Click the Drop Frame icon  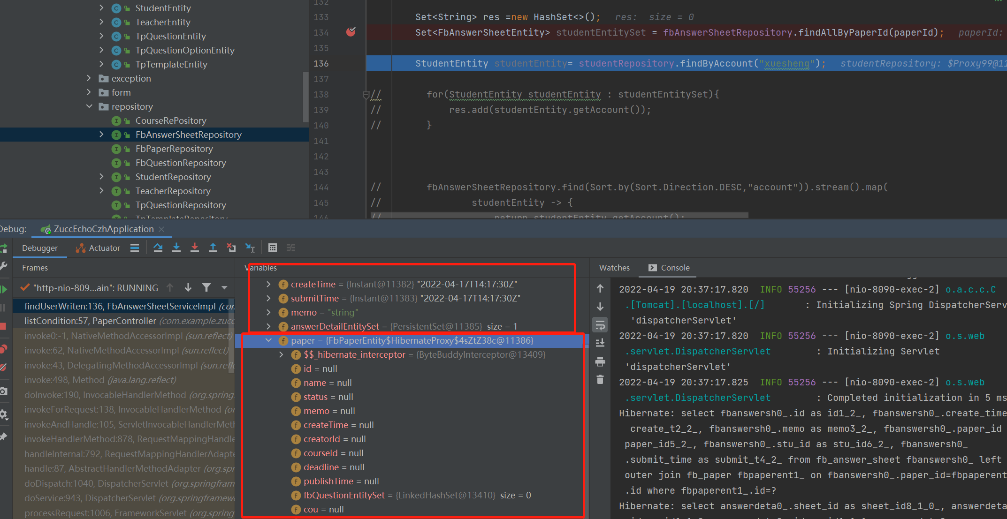tap(231, 248)
